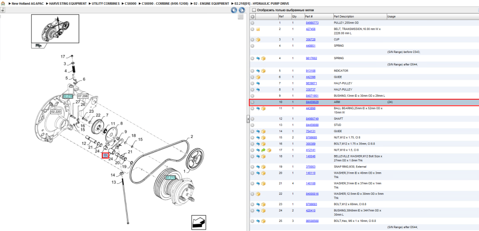Collapse panel using the splitter arrow handle
This screenshot has width=479, height=231.
pos(248,119)
